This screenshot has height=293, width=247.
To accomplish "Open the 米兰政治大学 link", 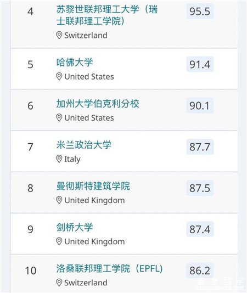I will click(84, 145).
